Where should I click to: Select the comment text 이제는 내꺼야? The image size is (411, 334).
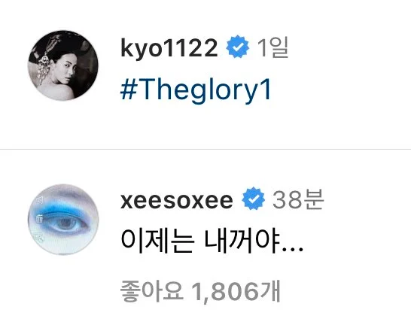[x=212, y=241]
